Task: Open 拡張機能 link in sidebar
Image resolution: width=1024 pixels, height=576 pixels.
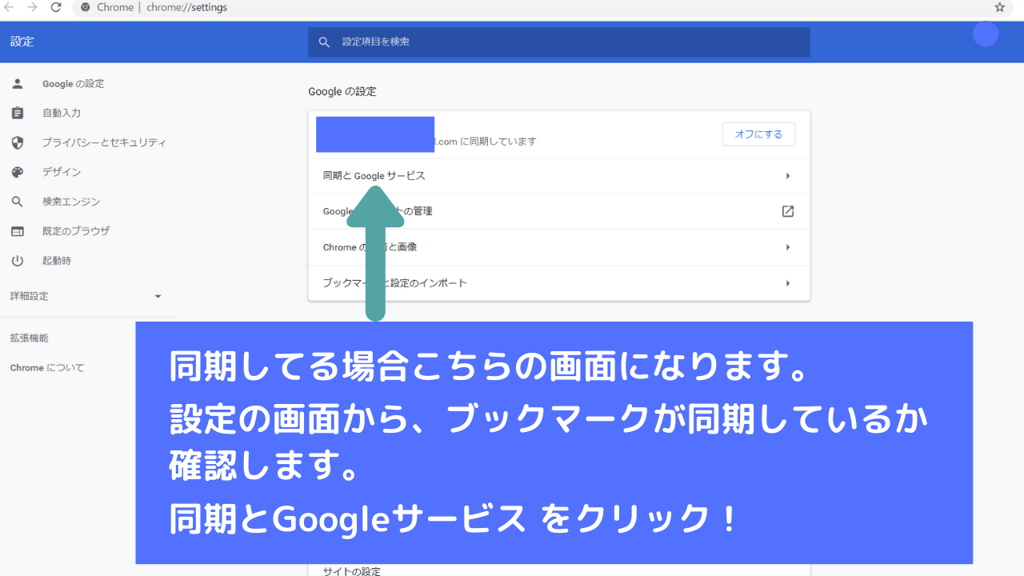Action: pyautogui.click(x=30, y=338)
